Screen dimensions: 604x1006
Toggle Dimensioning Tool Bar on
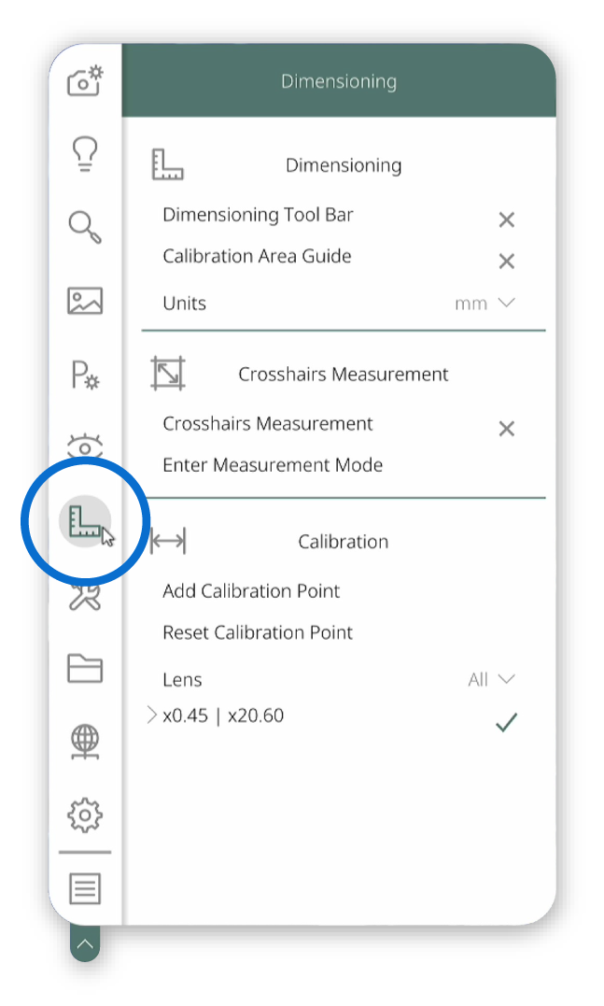pyautogui.click(x=507, y=220)
